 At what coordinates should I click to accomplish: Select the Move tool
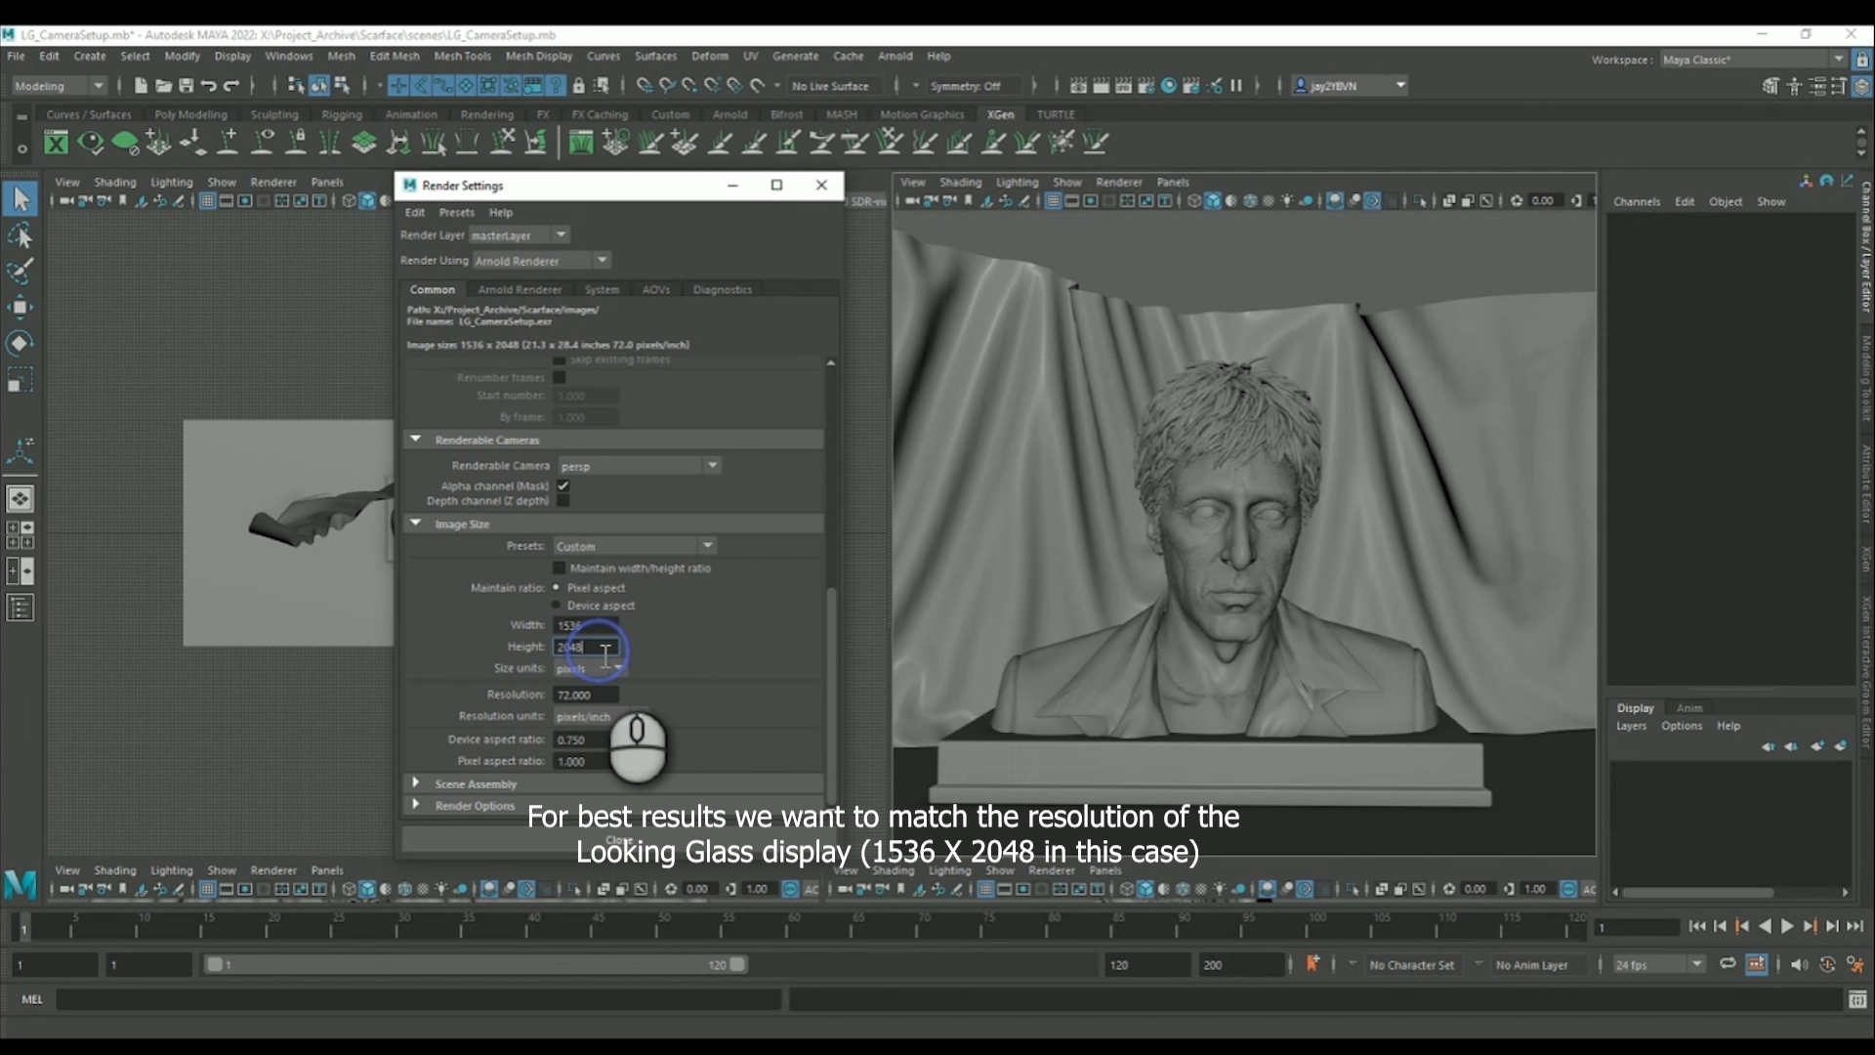(x=21, y=307)
